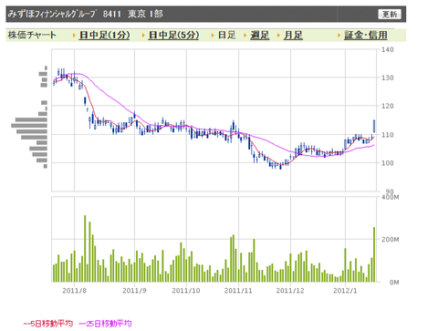438x331 pixels.
Task: Click the 25日移動平均 legend entry
Action: point(105,324)
